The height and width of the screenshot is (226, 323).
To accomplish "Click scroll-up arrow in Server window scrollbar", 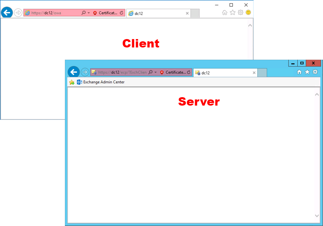I will pos(317,95).
